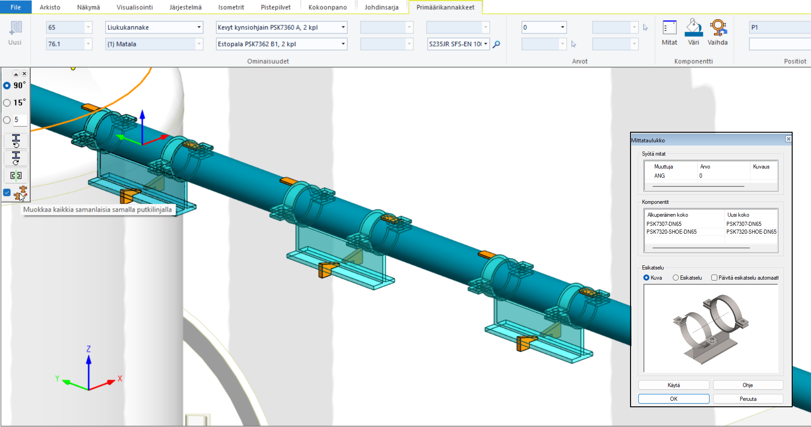This screenshot has height=427, width=811.
Task: Enable Päivitä esikatselu automaattisesti checkbox
Action: pyautogui.click(x=714, y=278)
